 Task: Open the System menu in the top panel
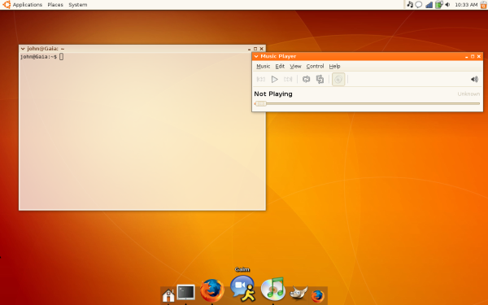point(78,5)
